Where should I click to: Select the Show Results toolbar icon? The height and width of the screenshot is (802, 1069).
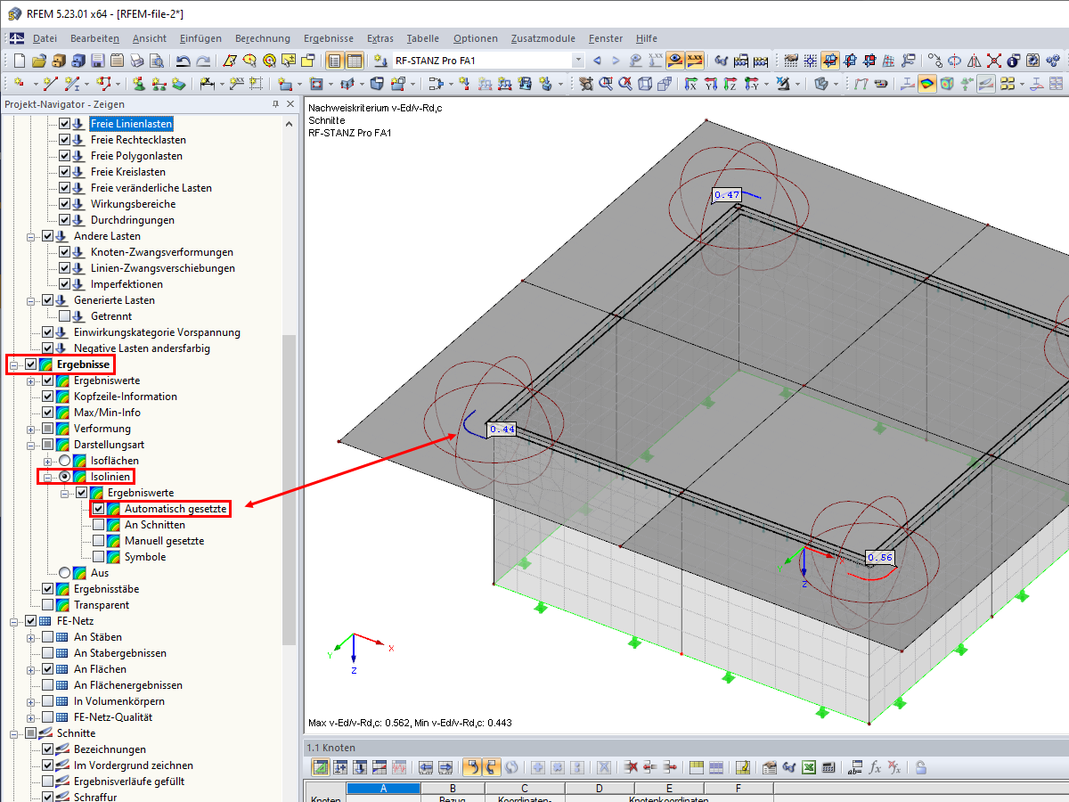(674, 60)
